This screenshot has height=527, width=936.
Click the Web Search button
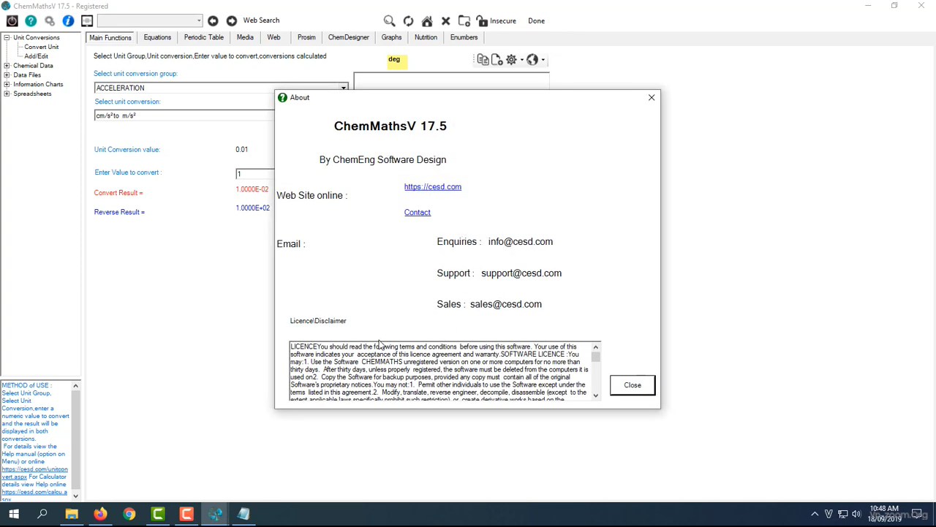261,20
